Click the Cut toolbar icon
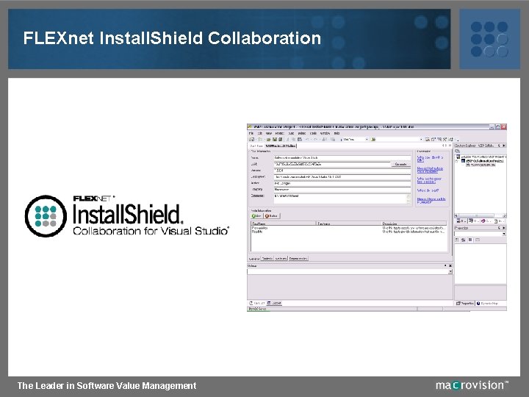 point(288,140)
